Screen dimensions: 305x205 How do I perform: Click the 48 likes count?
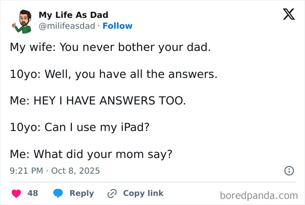pos(33,193)
